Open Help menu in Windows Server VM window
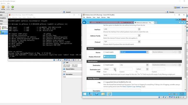Viewport: 188px width, 105px height. click(x=108, y=17)
